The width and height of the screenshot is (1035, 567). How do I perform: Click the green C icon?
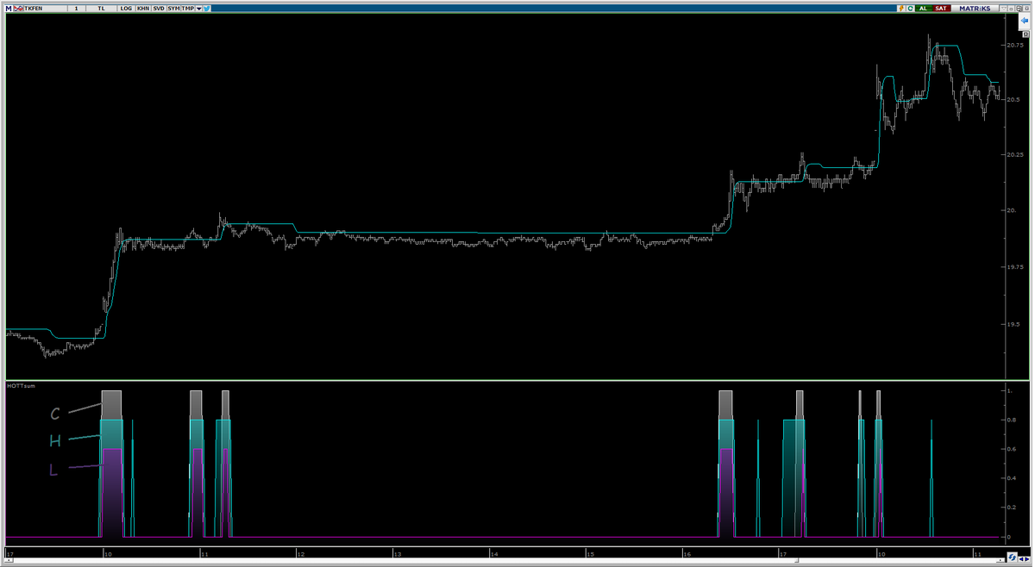(911, 9)
